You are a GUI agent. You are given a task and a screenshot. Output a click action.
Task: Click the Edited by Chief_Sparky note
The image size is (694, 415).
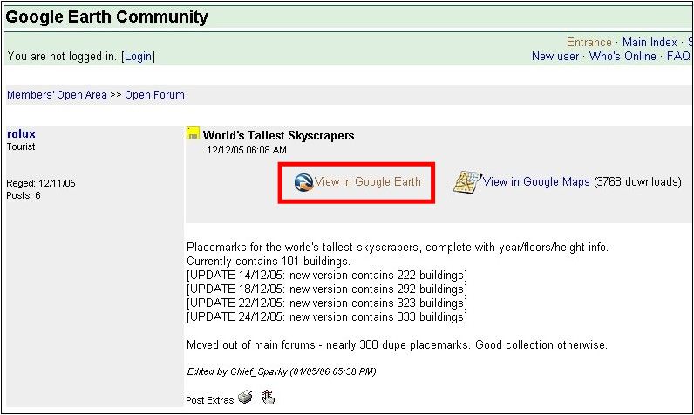pos(281,371)
